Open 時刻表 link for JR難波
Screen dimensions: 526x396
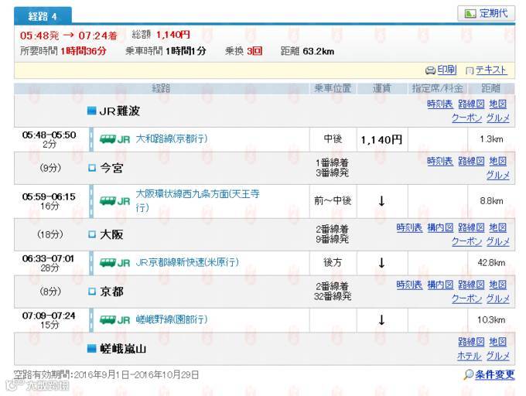440,104
